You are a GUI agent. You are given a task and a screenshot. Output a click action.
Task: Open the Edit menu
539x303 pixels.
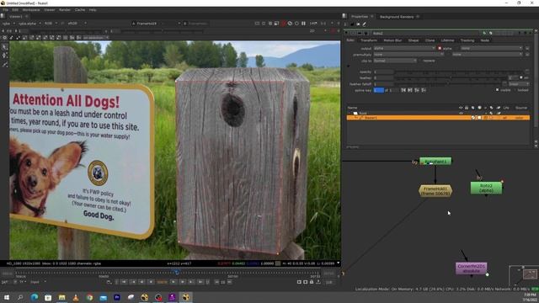click(15, 10)
